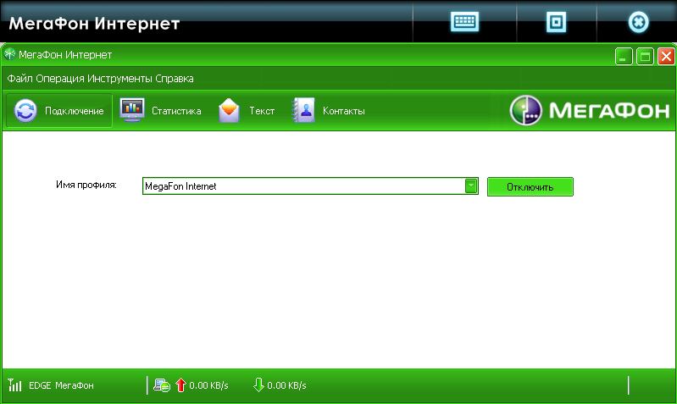The width and height of the screenshot is (677, 404).
Task: Click the MegaFon app icon in title bar
Action: coord(9,54)
